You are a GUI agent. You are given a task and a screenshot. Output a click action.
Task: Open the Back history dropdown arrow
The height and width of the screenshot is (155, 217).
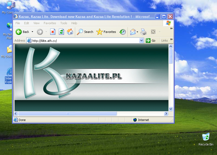point(32,32)
